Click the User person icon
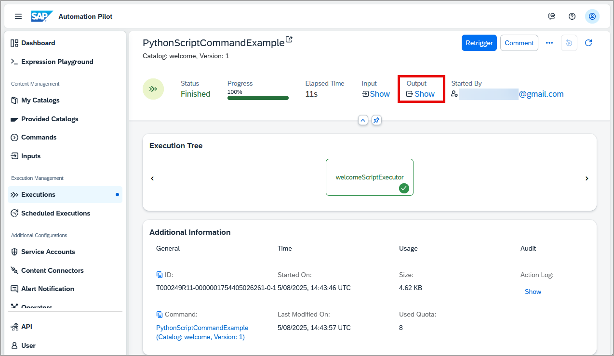The height and width of the screenshot is (356, 614). click(14, 345)
